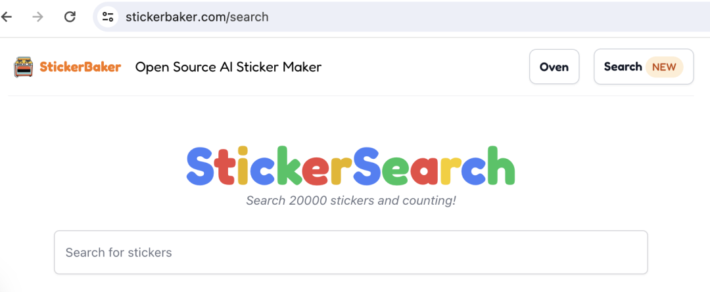Click the Search button in header

(622, 67)
